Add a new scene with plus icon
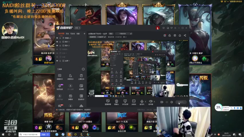 click(x=84, y=33)
